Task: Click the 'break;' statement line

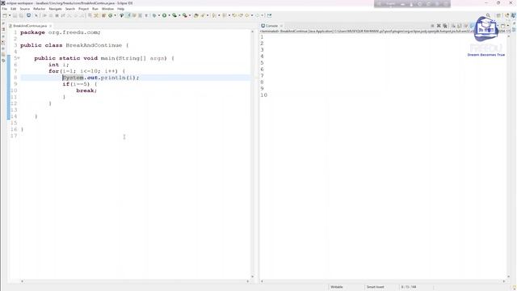Action: coord(86,91)
